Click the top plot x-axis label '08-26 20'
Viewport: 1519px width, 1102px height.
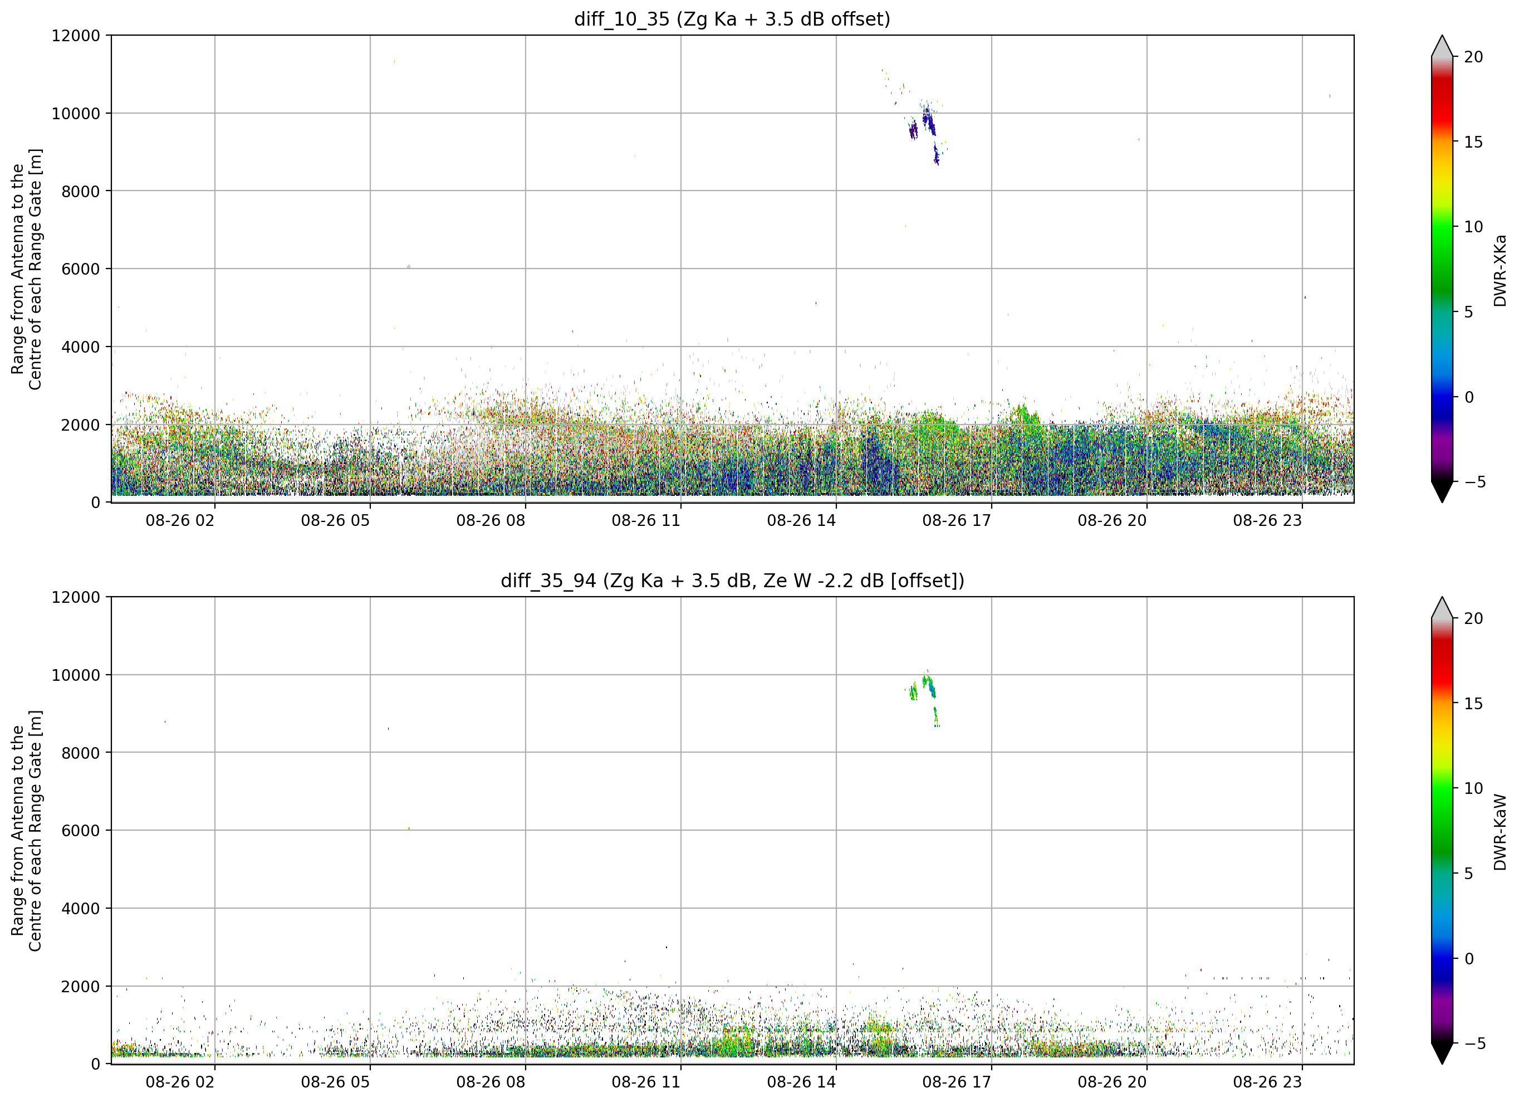(1113, 520)
